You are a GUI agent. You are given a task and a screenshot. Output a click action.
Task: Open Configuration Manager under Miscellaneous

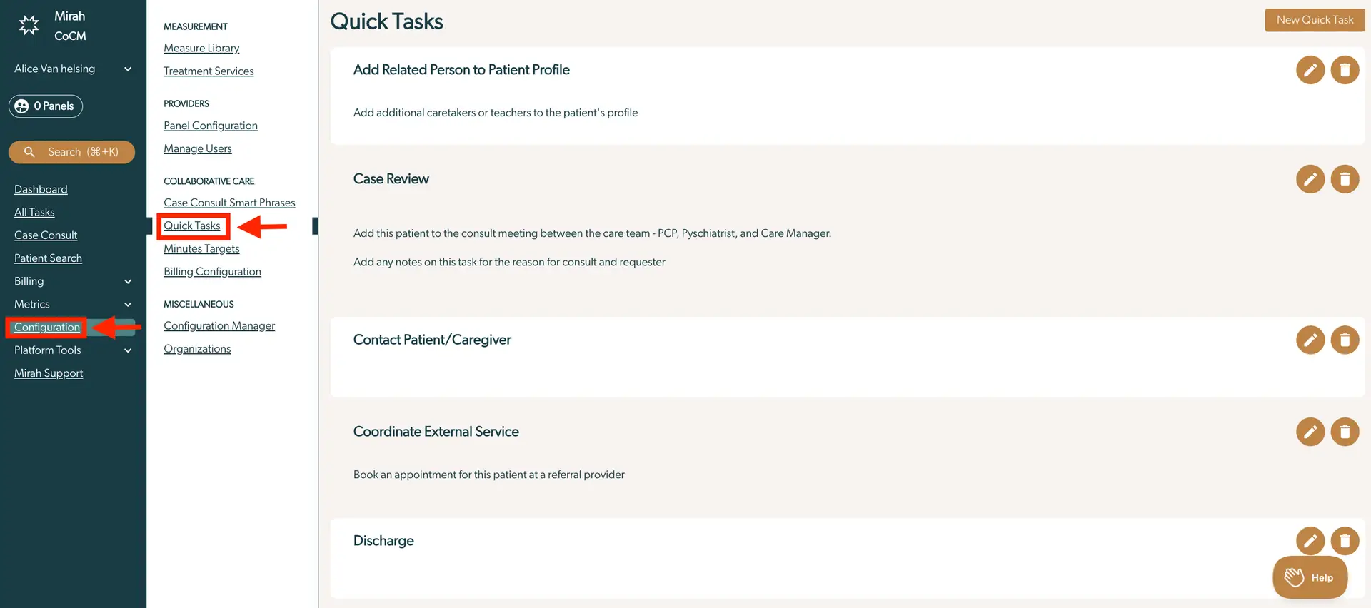tap(219, 325)
